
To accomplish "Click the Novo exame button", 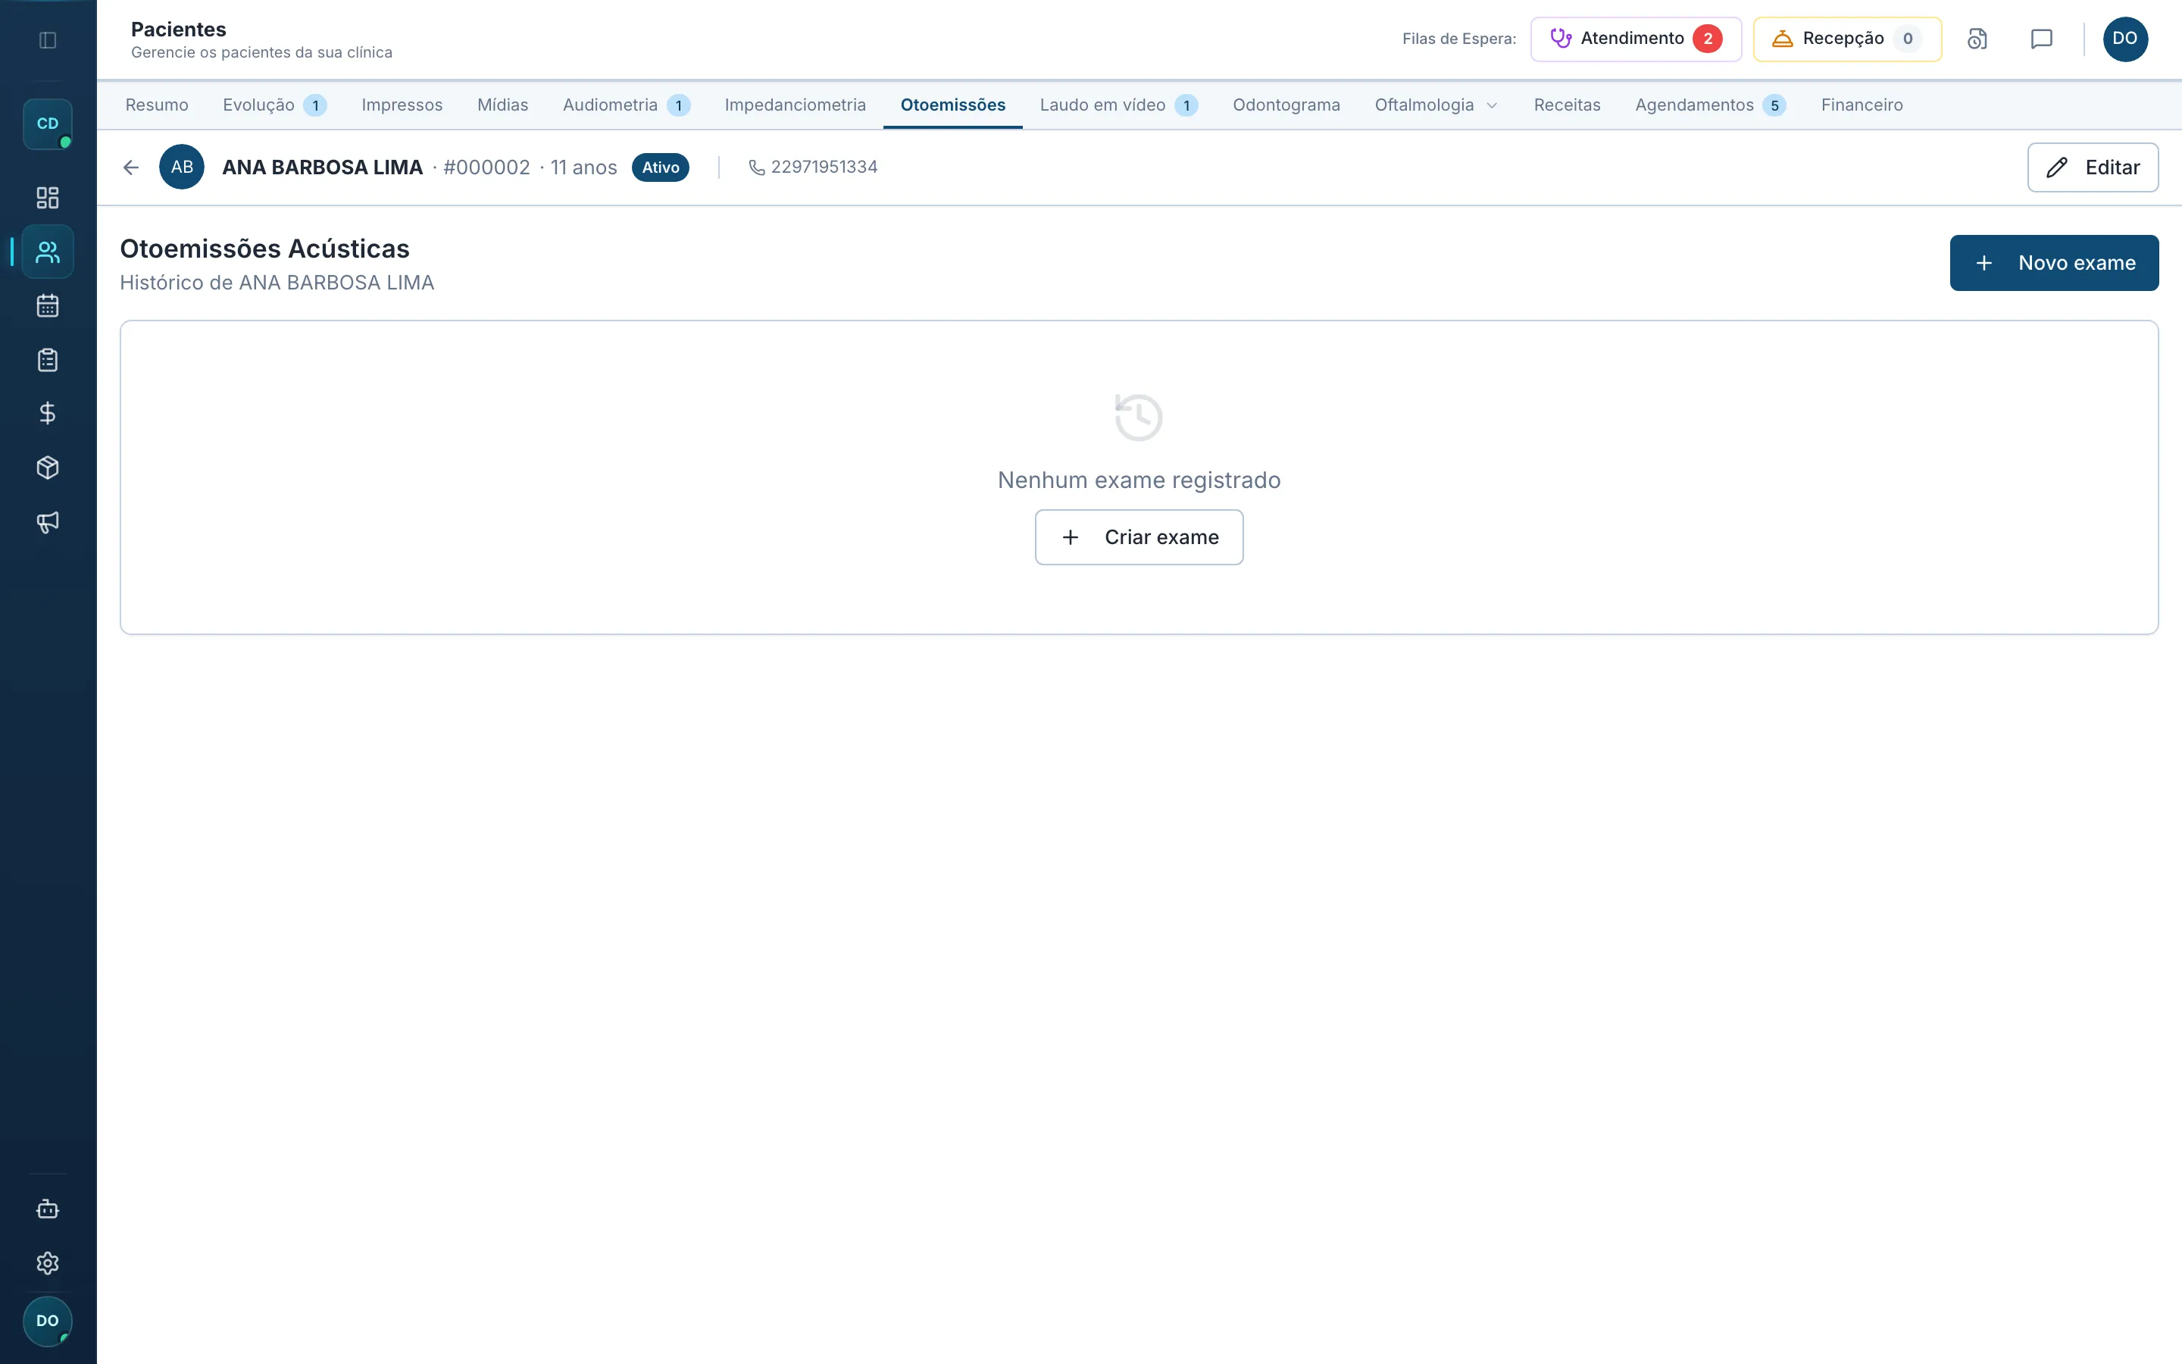I will coord(2053,262).
